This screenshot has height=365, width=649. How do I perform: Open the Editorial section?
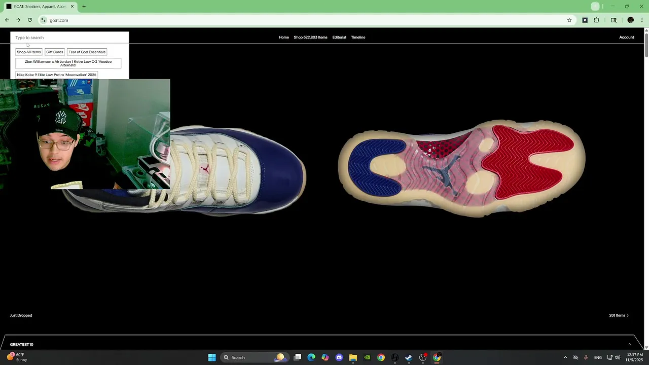coord(339,37)
